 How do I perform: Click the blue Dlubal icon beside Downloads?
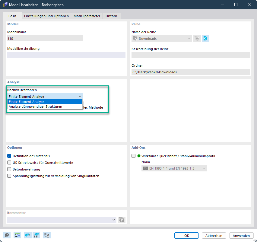pyautogui.click(x=205, y=39)
